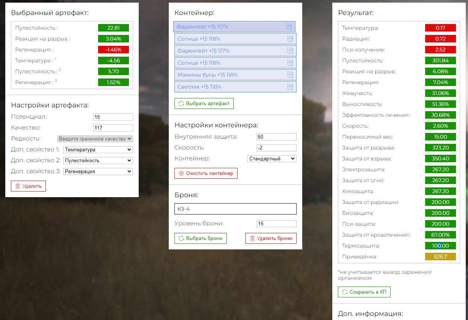The width and height of the screenshot is (468, 320).
Task: Click the Реакция на разрыв value 3.04%
Action: point(114,39)
